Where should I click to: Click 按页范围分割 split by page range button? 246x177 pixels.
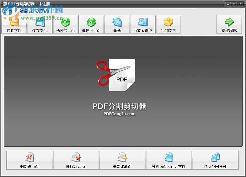click(215, 160)
